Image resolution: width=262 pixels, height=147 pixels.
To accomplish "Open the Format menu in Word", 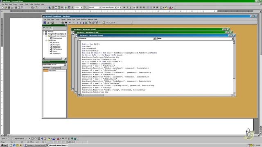I will [x=21, y=4].
